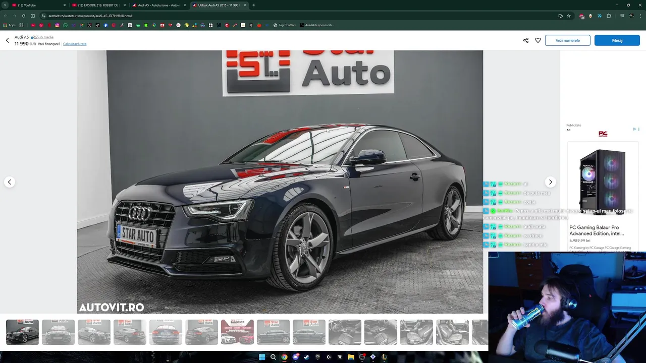The image size is (646, 363).
Task: Open Chrome three-dot menu
Action: point(640,16)
